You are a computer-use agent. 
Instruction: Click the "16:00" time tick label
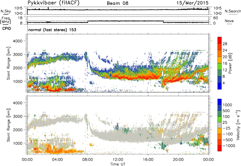coord(148,160)
